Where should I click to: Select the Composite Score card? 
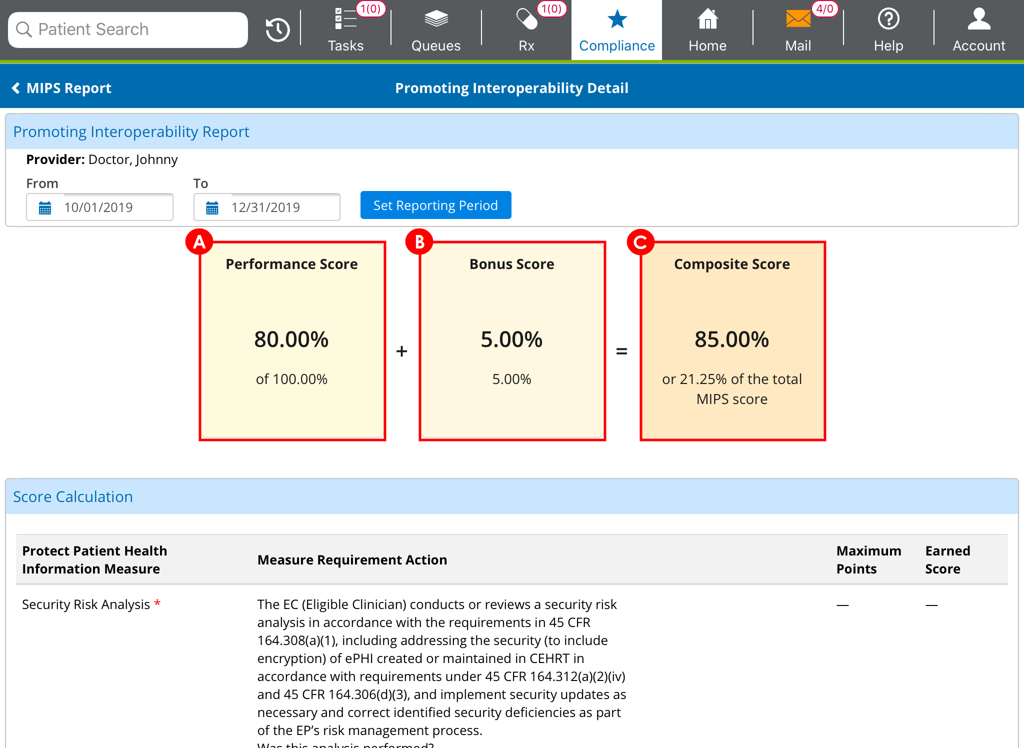tap(732, 340)
